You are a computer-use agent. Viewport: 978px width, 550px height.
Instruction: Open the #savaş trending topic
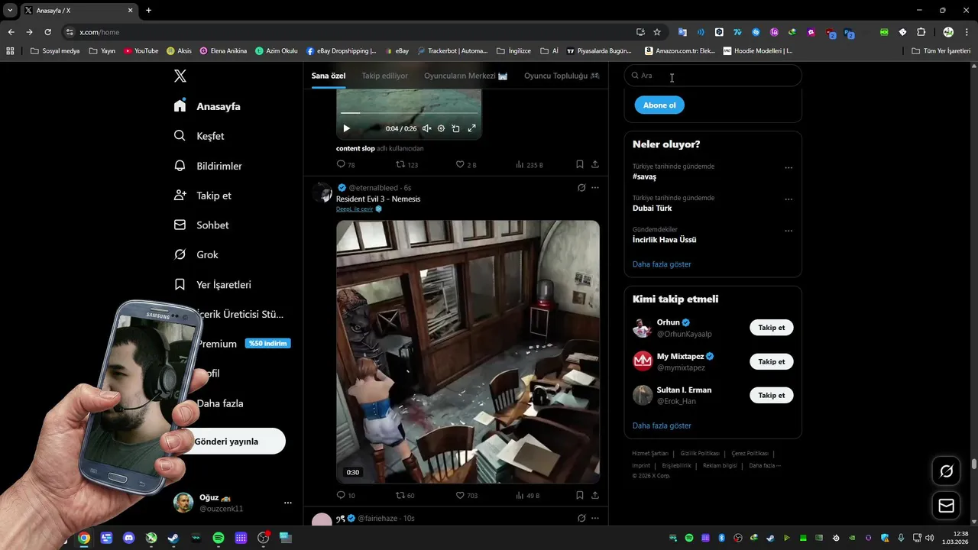point(644,176)
